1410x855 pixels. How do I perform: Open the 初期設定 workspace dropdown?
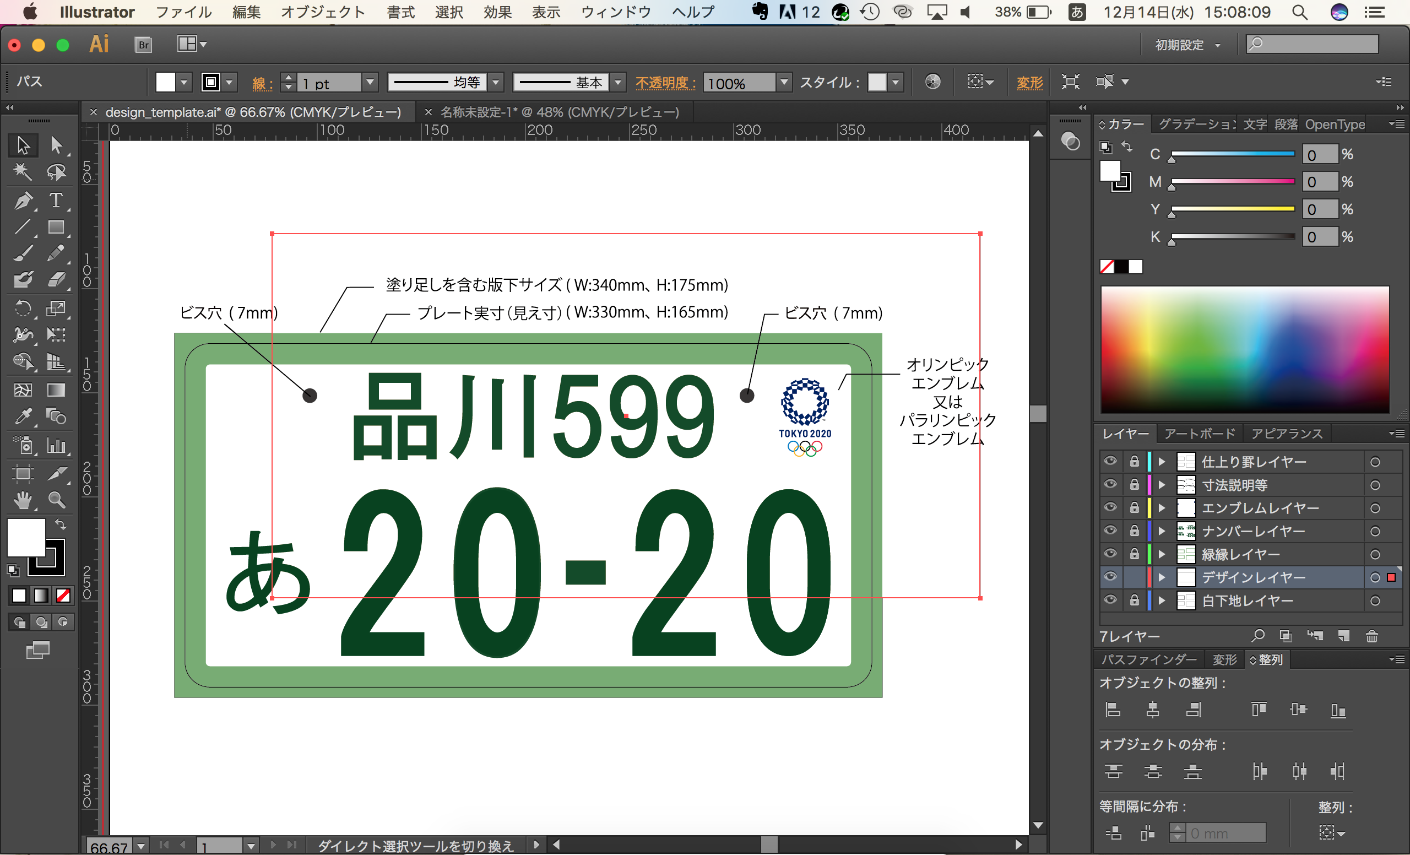coord(1187,45)
